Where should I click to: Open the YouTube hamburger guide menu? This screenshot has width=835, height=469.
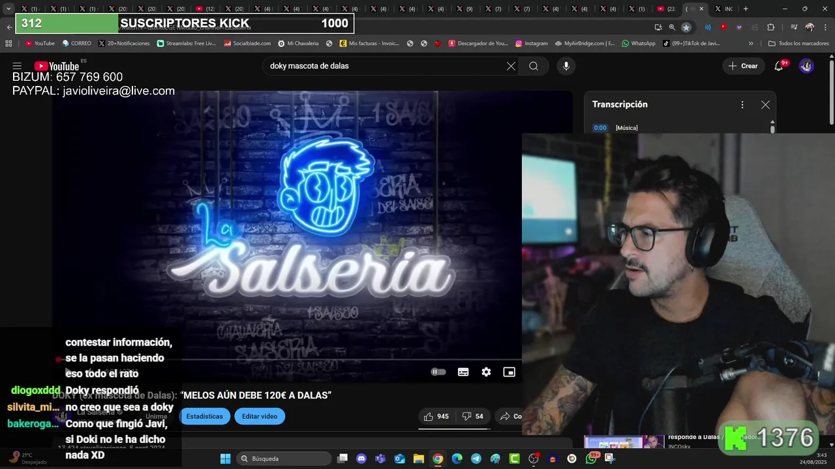point(17,66)
